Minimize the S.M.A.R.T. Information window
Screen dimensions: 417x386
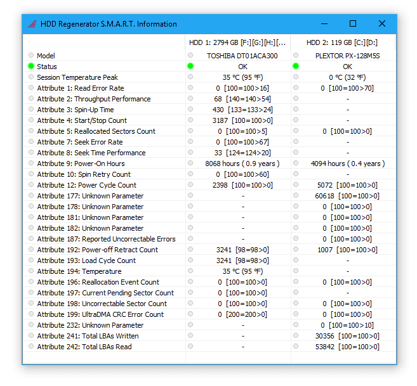click(324, 24)
